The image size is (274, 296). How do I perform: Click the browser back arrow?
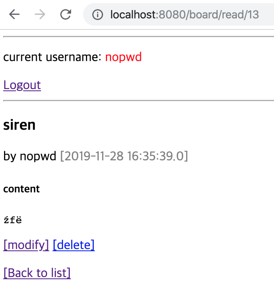pyautogui.click(x=14, y=15)
